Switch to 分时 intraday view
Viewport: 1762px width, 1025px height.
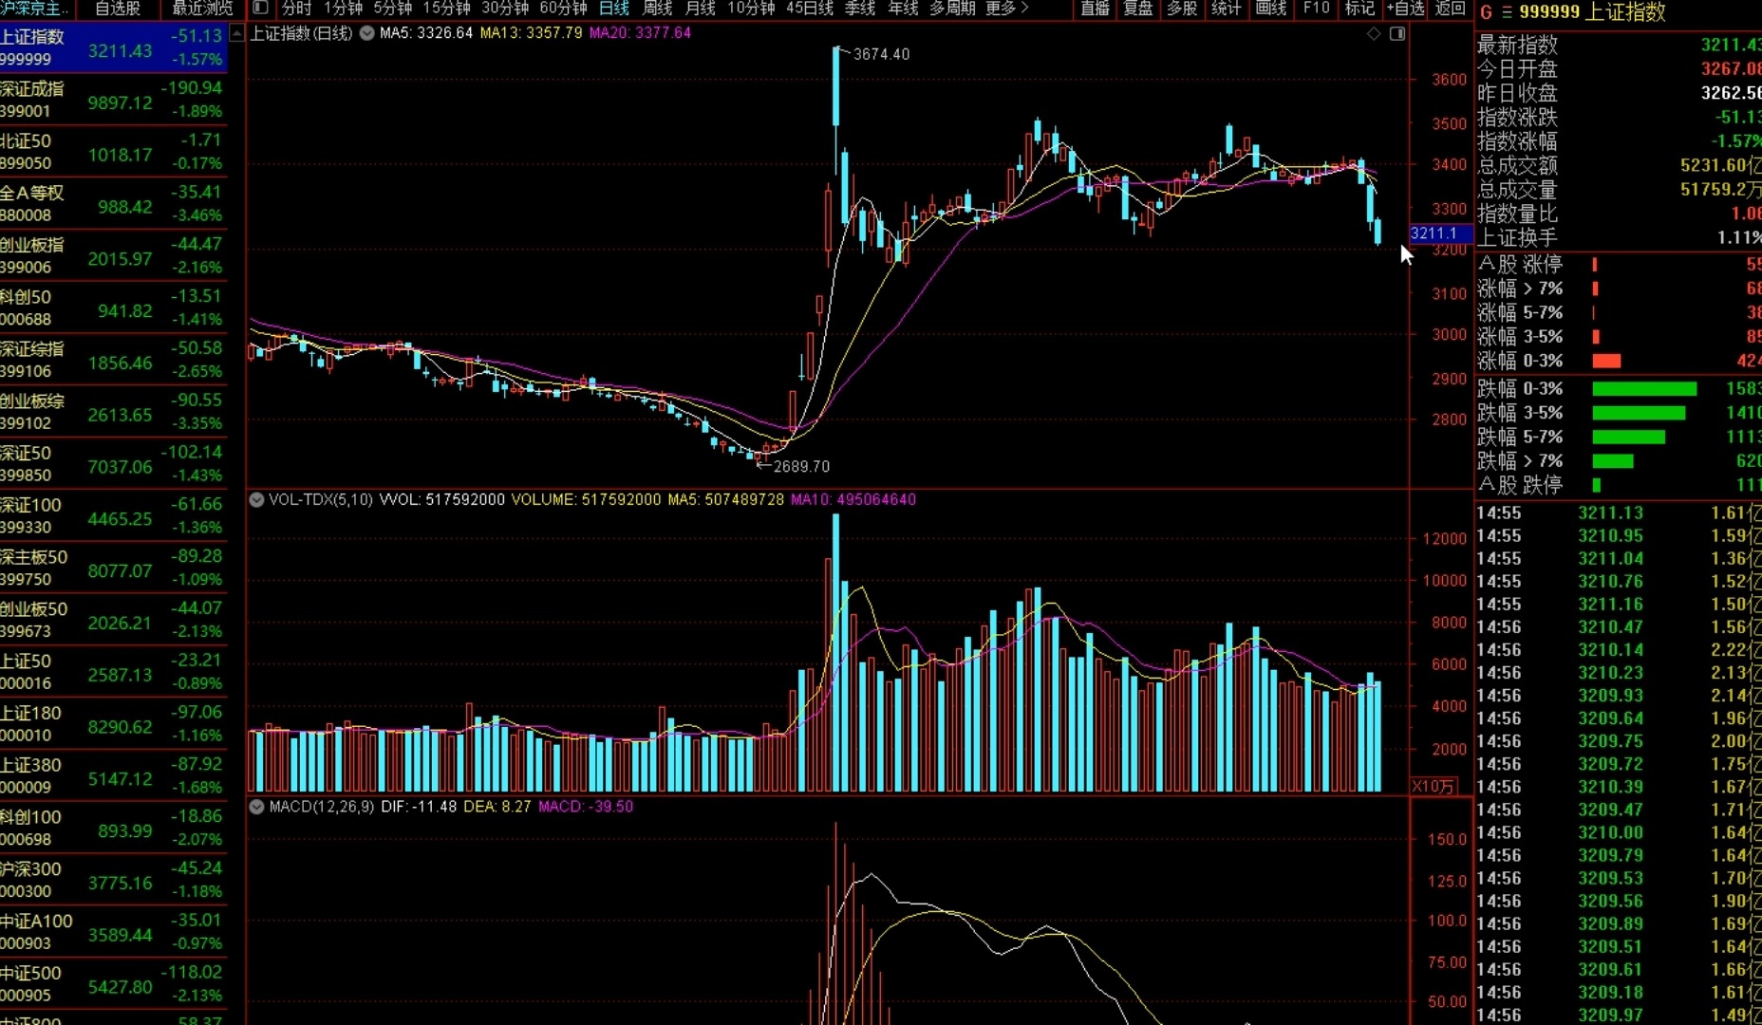[x=297, y=9]
